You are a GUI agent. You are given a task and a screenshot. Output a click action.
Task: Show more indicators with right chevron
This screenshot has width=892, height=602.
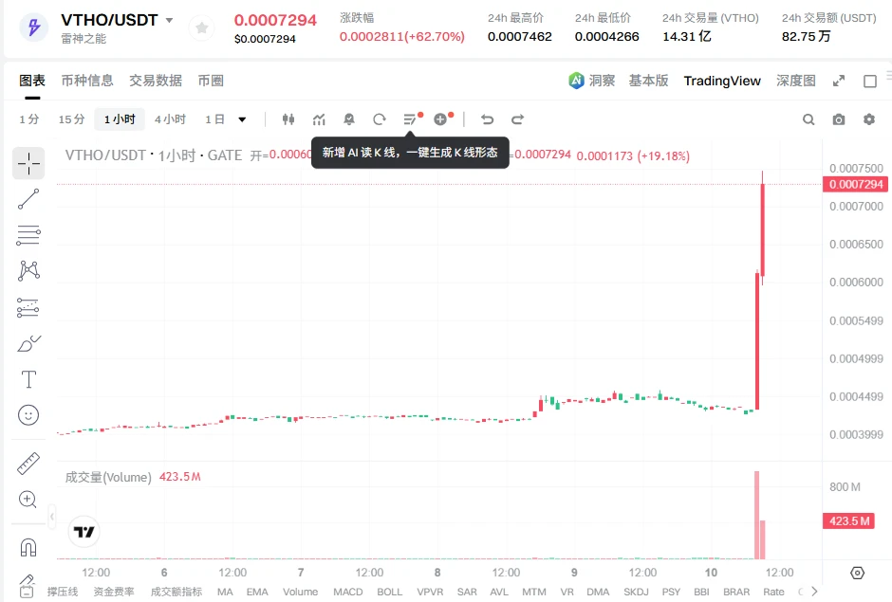coord(814,592)
